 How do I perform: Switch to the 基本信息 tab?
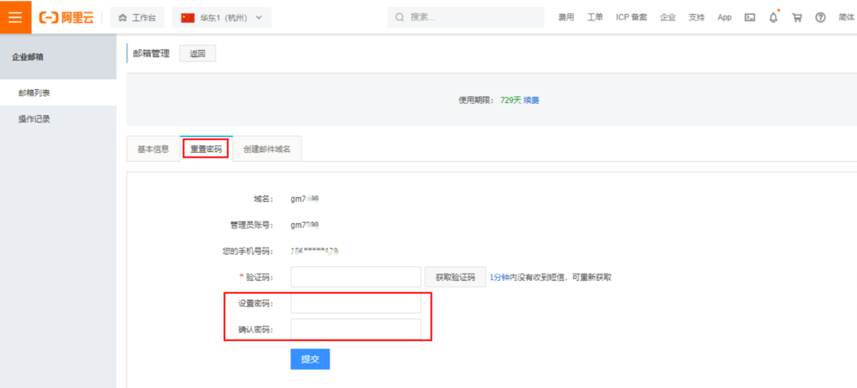coord(153,149)
